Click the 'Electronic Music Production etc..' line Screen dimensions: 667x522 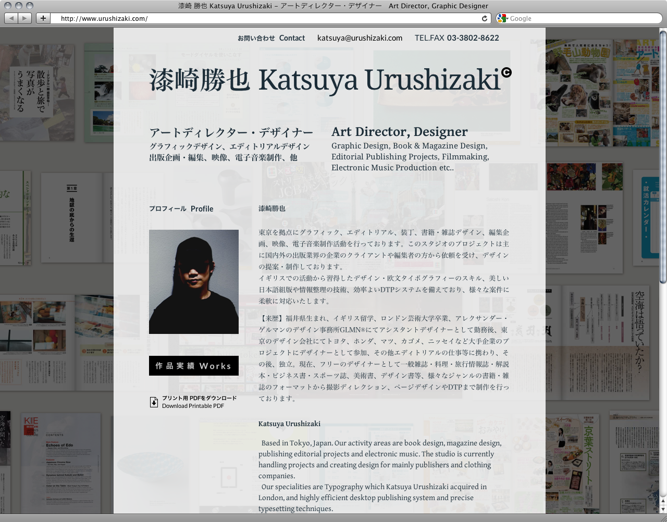pyautogui.click(x=392, y=168)
